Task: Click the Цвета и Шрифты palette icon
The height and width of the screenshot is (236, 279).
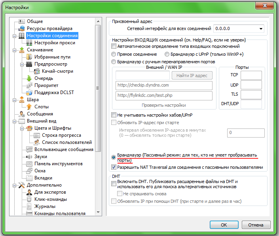Action: pos(29,128)
